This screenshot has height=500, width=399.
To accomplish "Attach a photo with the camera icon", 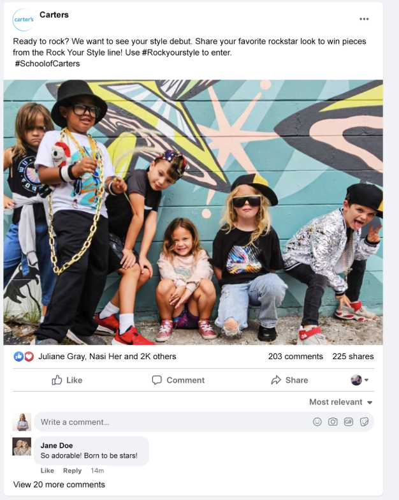I will click(333, 422).
